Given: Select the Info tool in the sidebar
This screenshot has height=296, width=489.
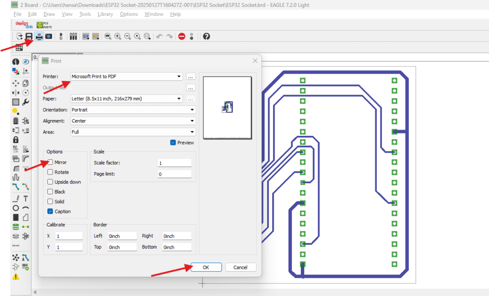Looking at the screenshot, I should coord(16,62).
